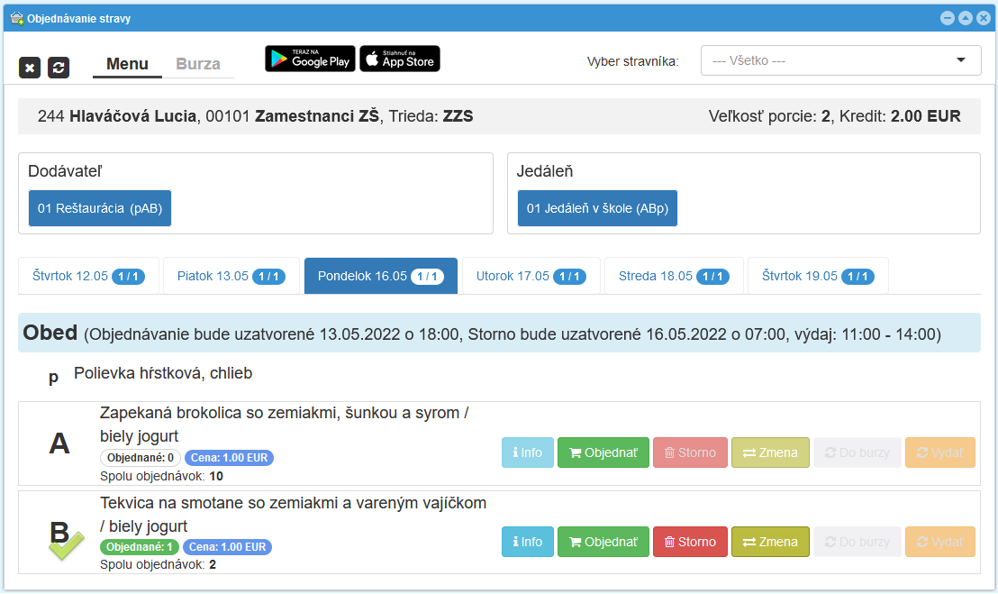Click the black X icon in the top toolbar
The width and height of the screenshot is (998, 594).
click(x=30, y=67)
